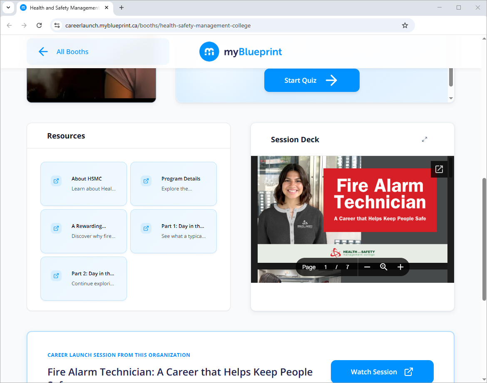Screen dimensions: 487x383
Task: Go back to All Booths
Action: 64,52
